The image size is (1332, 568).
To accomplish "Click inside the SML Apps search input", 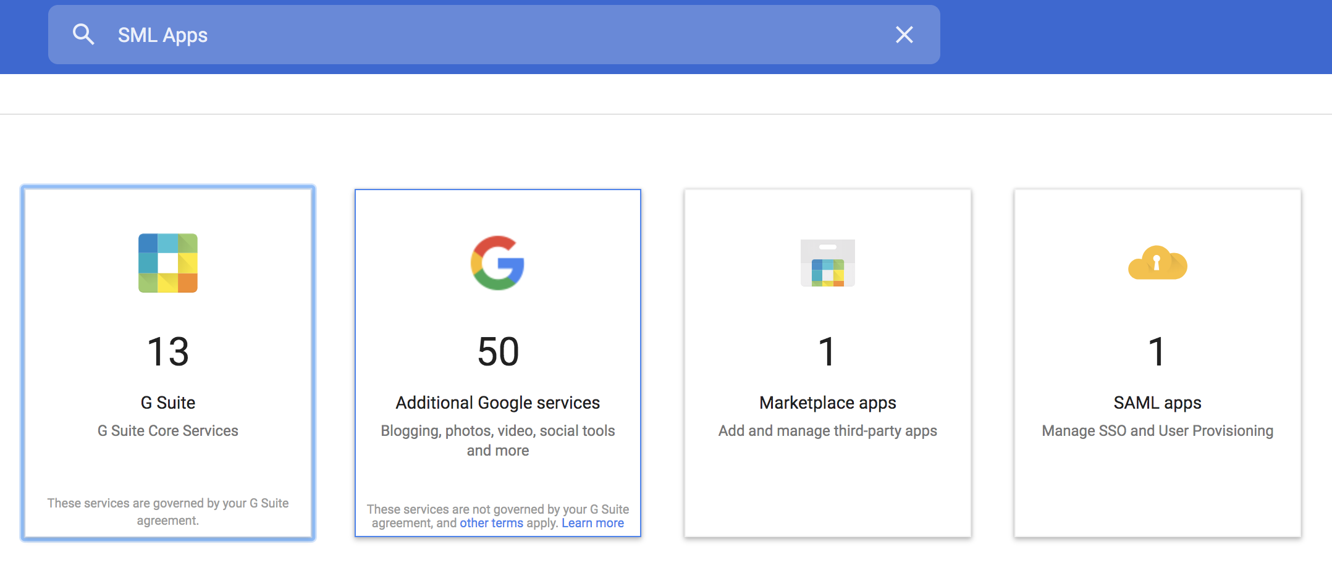I will pyautogui.click(x=432, y=35).
